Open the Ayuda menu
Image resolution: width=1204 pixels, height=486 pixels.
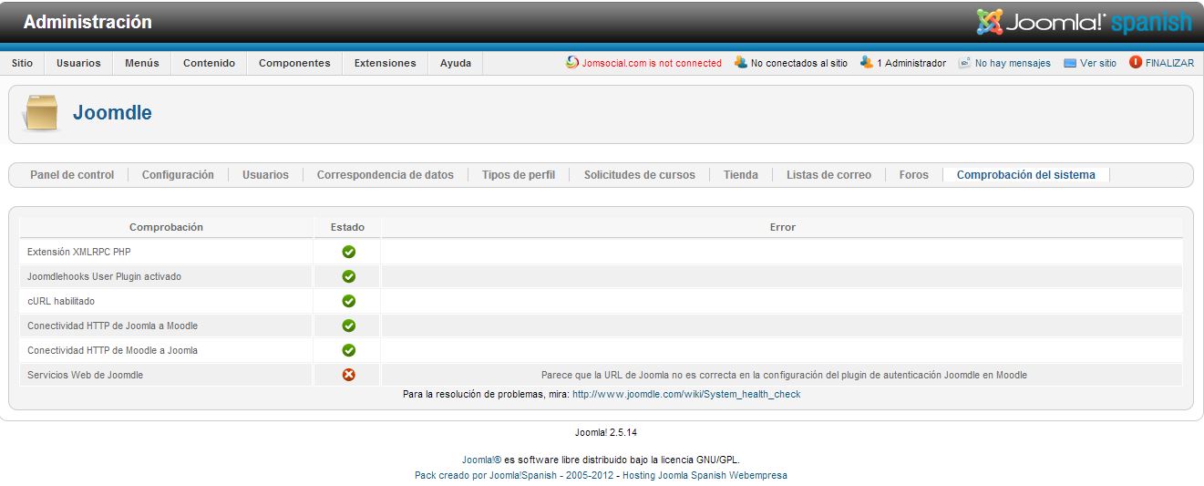[x=456, y=63]
